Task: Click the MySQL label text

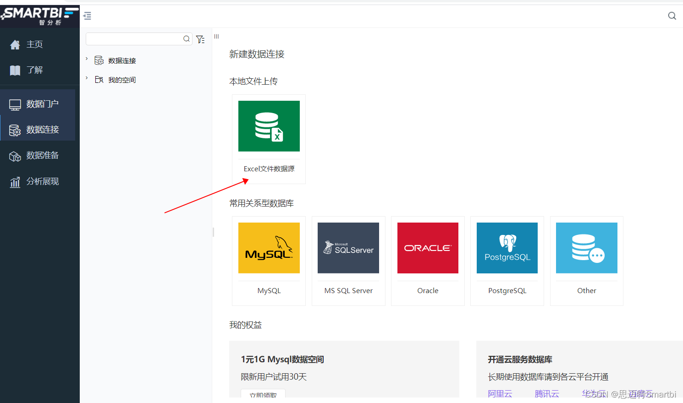Action: click(x=269, y=290)
